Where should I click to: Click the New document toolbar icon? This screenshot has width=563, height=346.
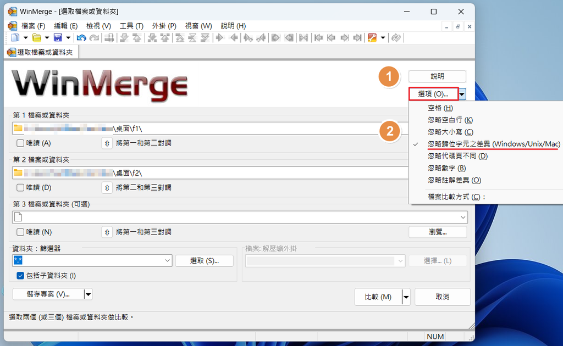coord(15,38)
